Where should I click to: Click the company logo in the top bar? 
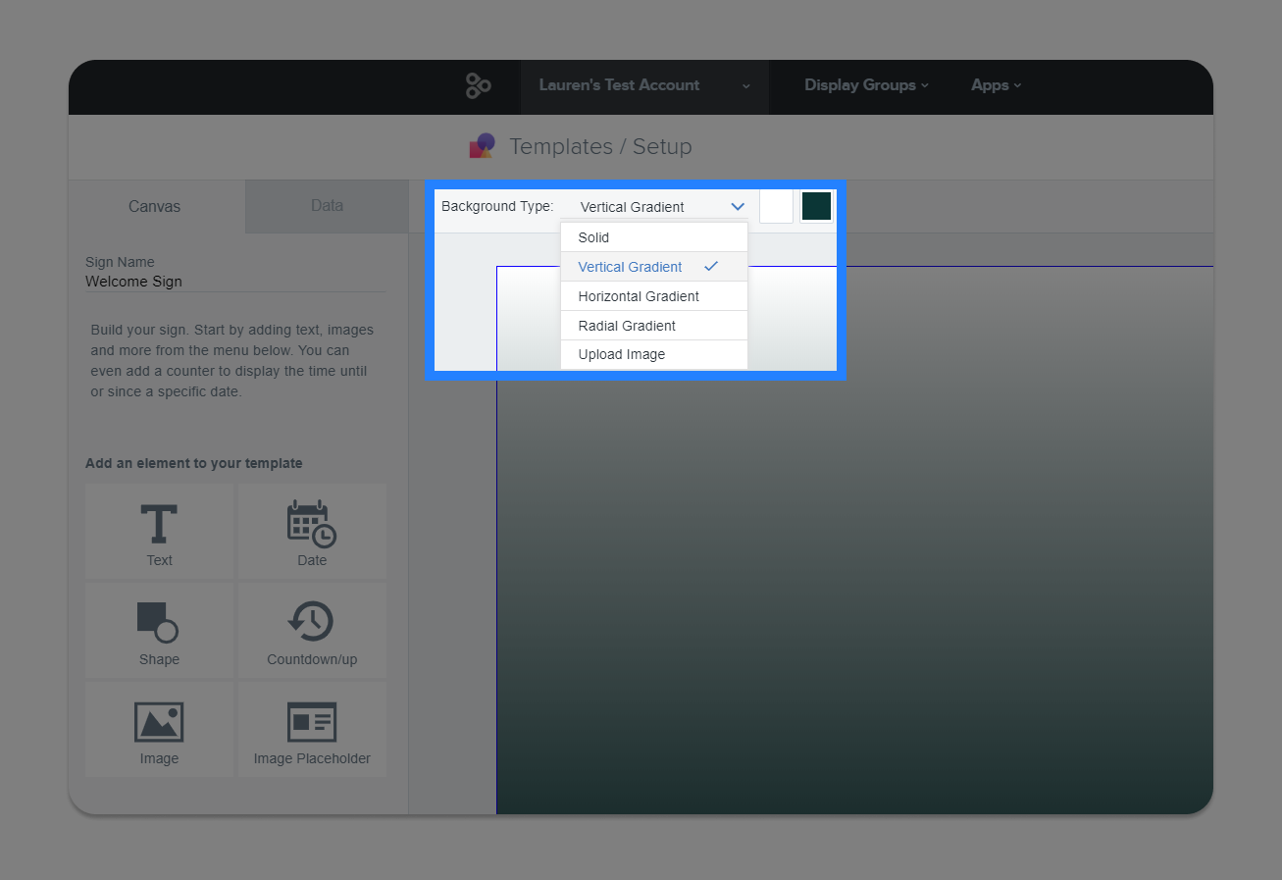(477, 85)
